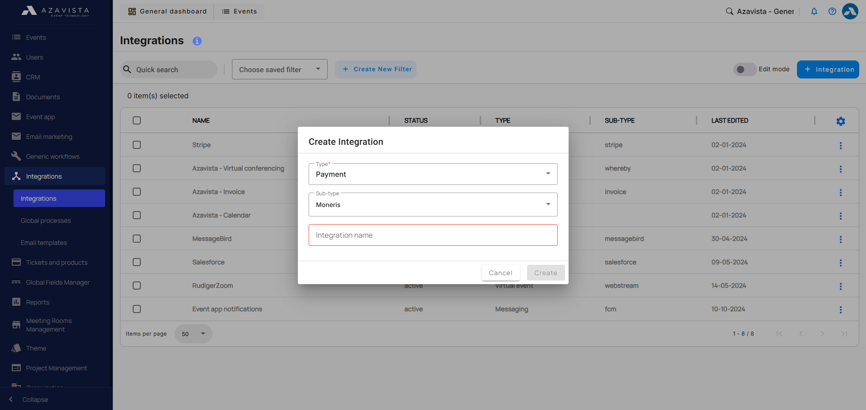Click the Azavista logo
Image resolution: width=866 pixels, height=410 pixels.
tap(56, 11)
